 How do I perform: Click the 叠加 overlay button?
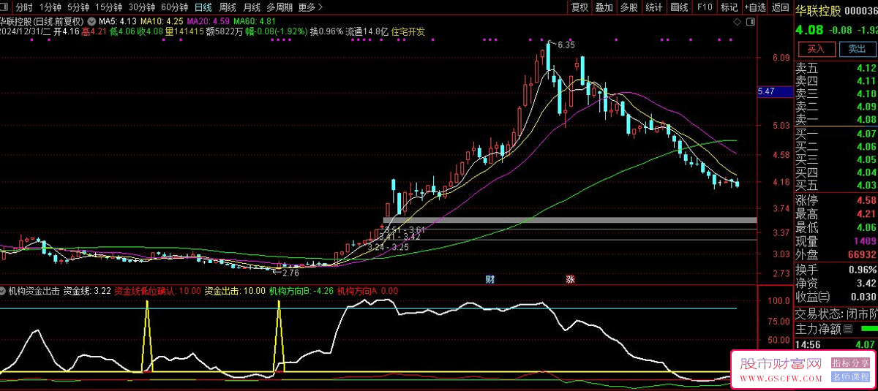pyautogui.click(x=604, y=7)
